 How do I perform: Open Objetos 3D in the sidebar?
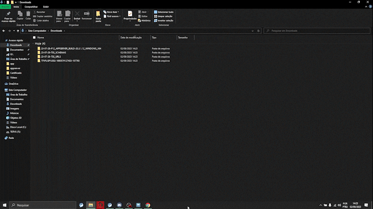[x=16, y=118]
